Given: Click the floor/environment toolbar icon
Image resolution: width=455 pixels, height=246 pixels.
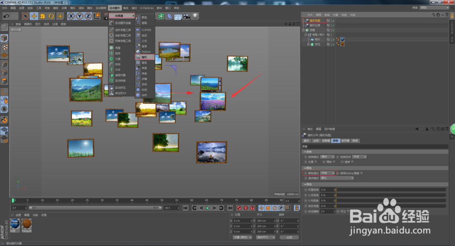Looking at the screenshot, I should coord(178,16).
